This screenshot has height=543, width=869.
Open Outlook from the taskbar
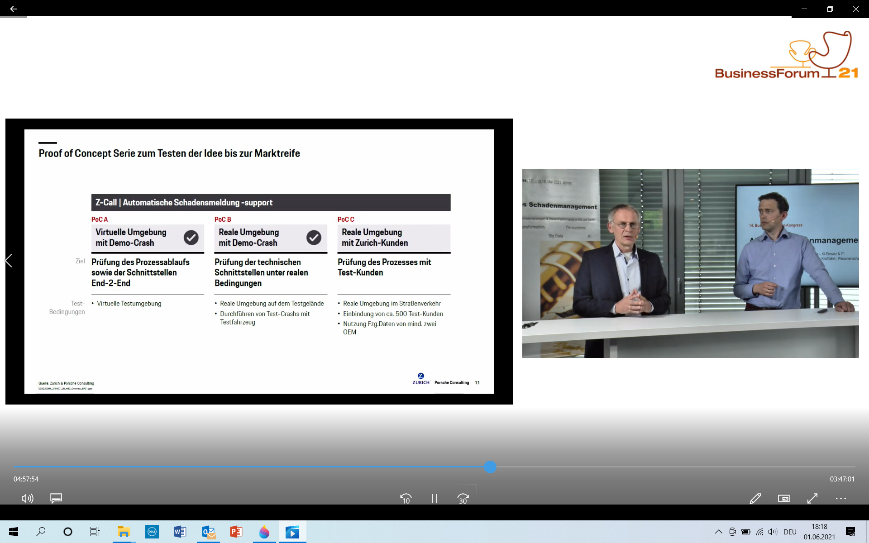(208, 532)
